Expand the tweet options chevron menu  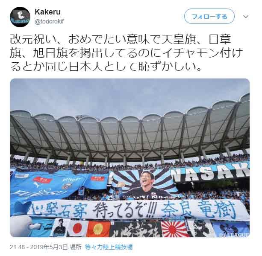tap(246, 17)
